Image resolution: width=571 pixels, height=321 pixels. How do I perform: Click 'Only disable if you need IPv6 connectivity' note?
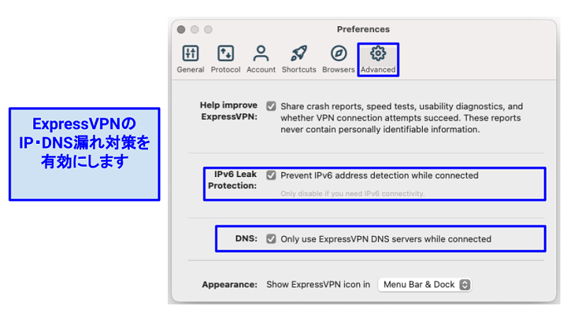pos(353,193)
